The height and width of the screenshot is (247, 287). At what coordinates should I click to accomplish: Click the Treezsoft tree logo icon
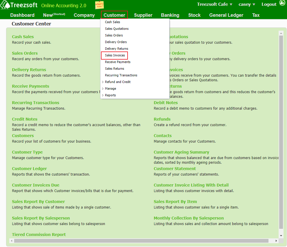tap(5, 5)
